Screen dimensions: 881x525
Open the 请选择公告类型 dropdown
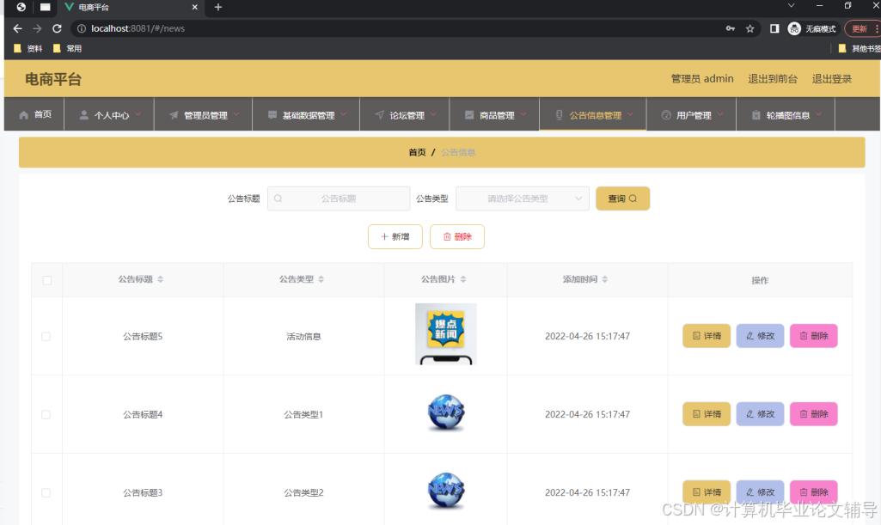(x=523, y=198)
